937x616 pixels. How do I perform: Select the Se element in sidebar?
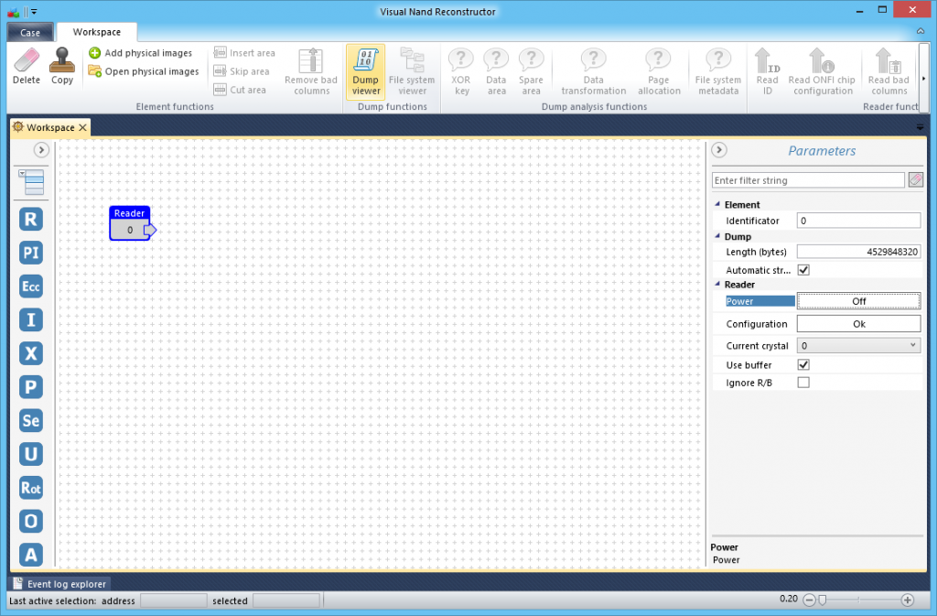pos(30,421)
